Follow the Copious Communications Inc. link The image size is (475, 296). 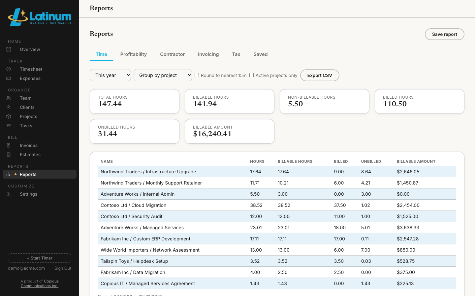pyautogui.click(x=40, y=284)
